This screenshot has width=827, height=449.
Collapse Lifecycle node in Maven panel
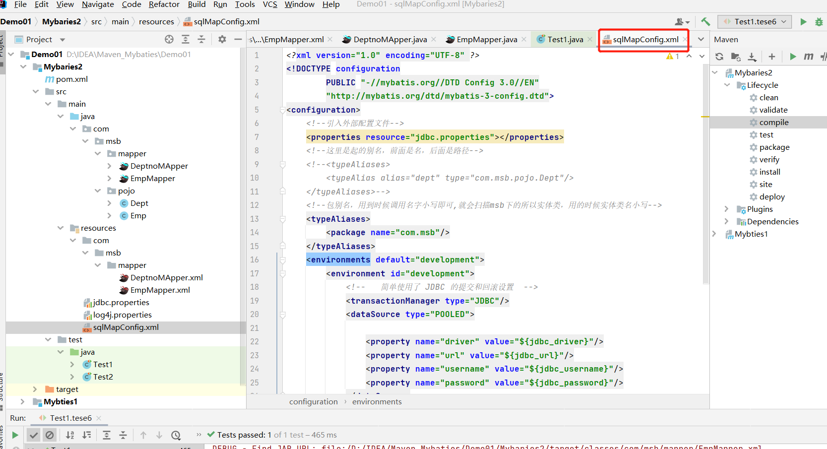coord(727,85)
